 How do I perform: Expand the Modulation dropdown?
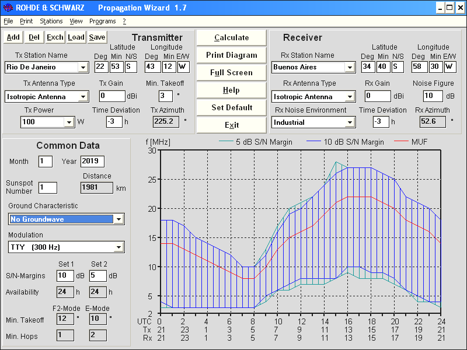(119, 247)
